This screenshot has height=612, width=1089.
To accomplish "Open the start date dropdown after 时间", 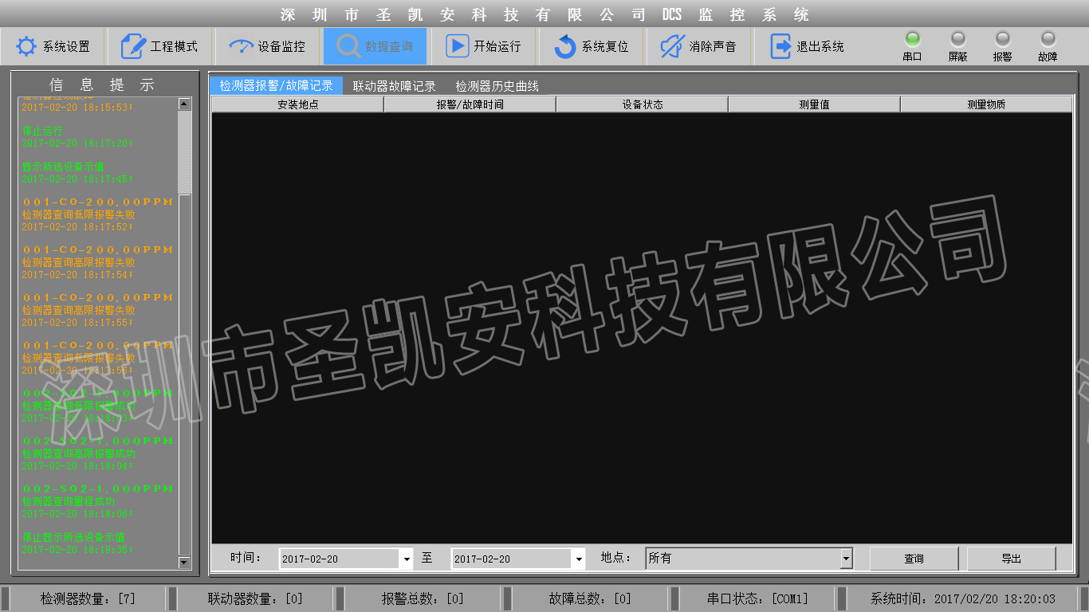I will [x=407, y=559].
